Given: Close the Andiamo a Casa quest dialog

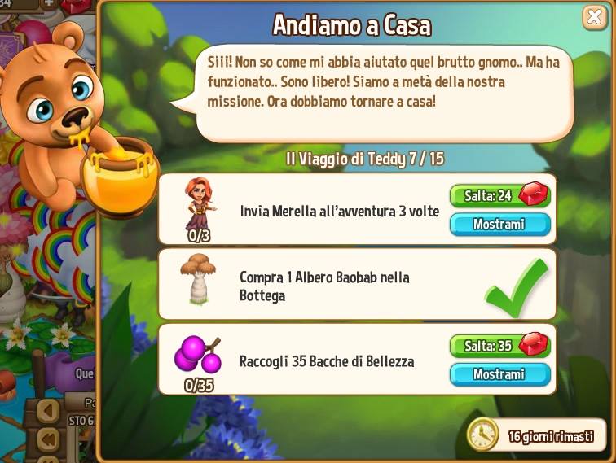Looking at the screenshot, I should coord(594,17).
